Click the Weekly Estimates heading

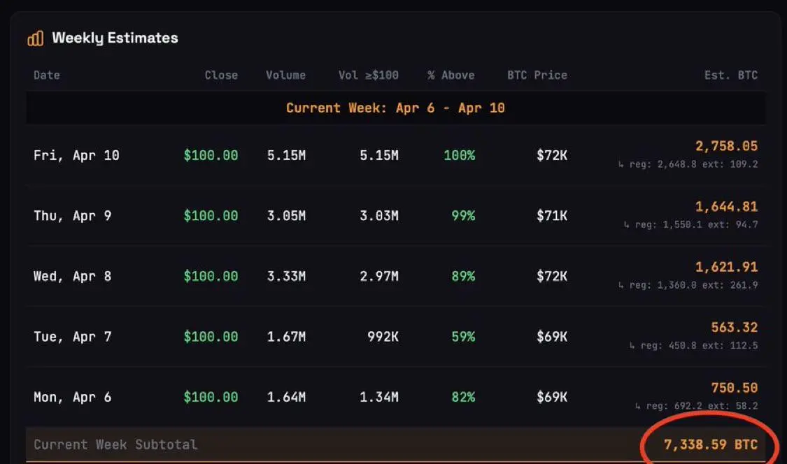tap(115, 38)
